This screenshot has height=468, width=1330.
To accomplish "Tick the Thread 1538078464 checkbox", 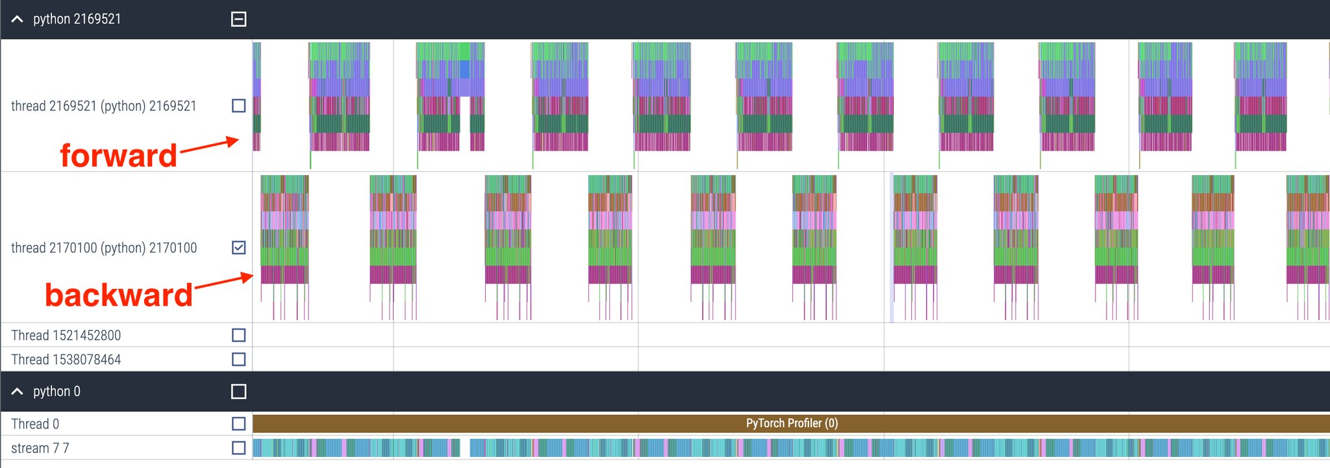I will (238, 359).
